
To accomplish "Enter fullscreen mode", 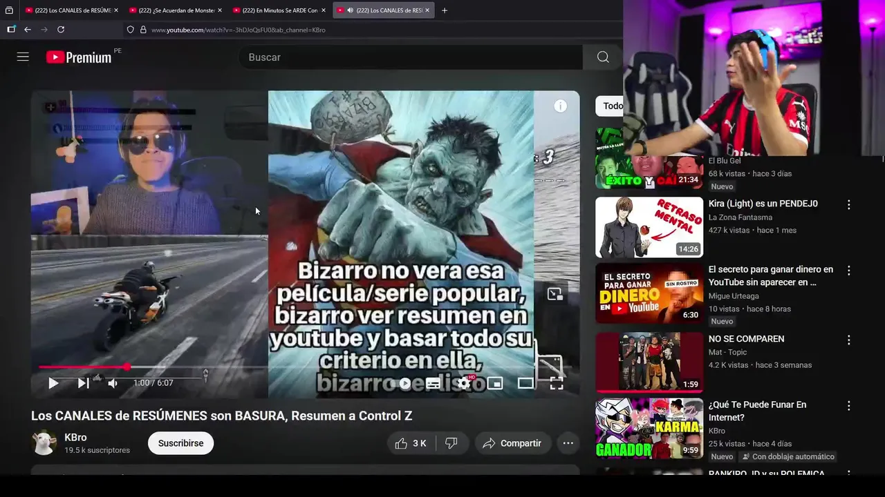I will click(557, 383).
